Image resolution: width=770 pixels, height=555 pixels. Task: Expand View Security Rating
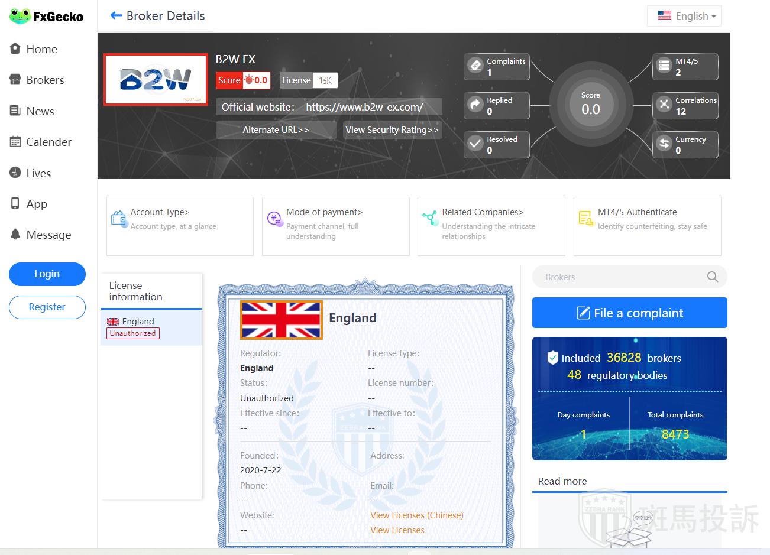[392, 130]
